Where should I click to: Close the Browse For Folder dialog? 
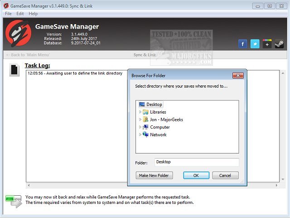pos(238,75)
